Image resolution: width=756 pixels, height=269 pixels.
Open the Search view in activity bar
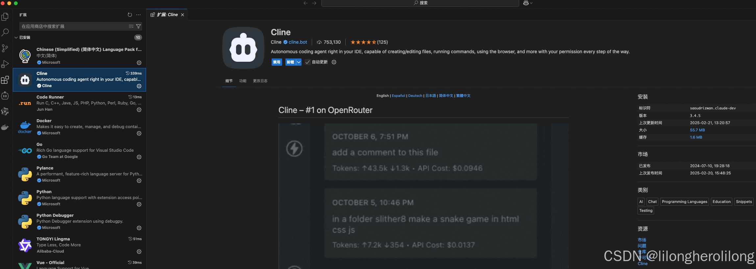tap(5, 32)
